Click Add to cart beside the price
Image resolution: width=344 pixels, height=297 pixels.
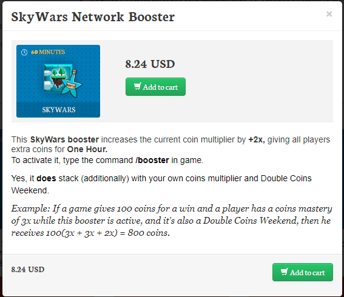pyautogui.click(x=155, y=87)
